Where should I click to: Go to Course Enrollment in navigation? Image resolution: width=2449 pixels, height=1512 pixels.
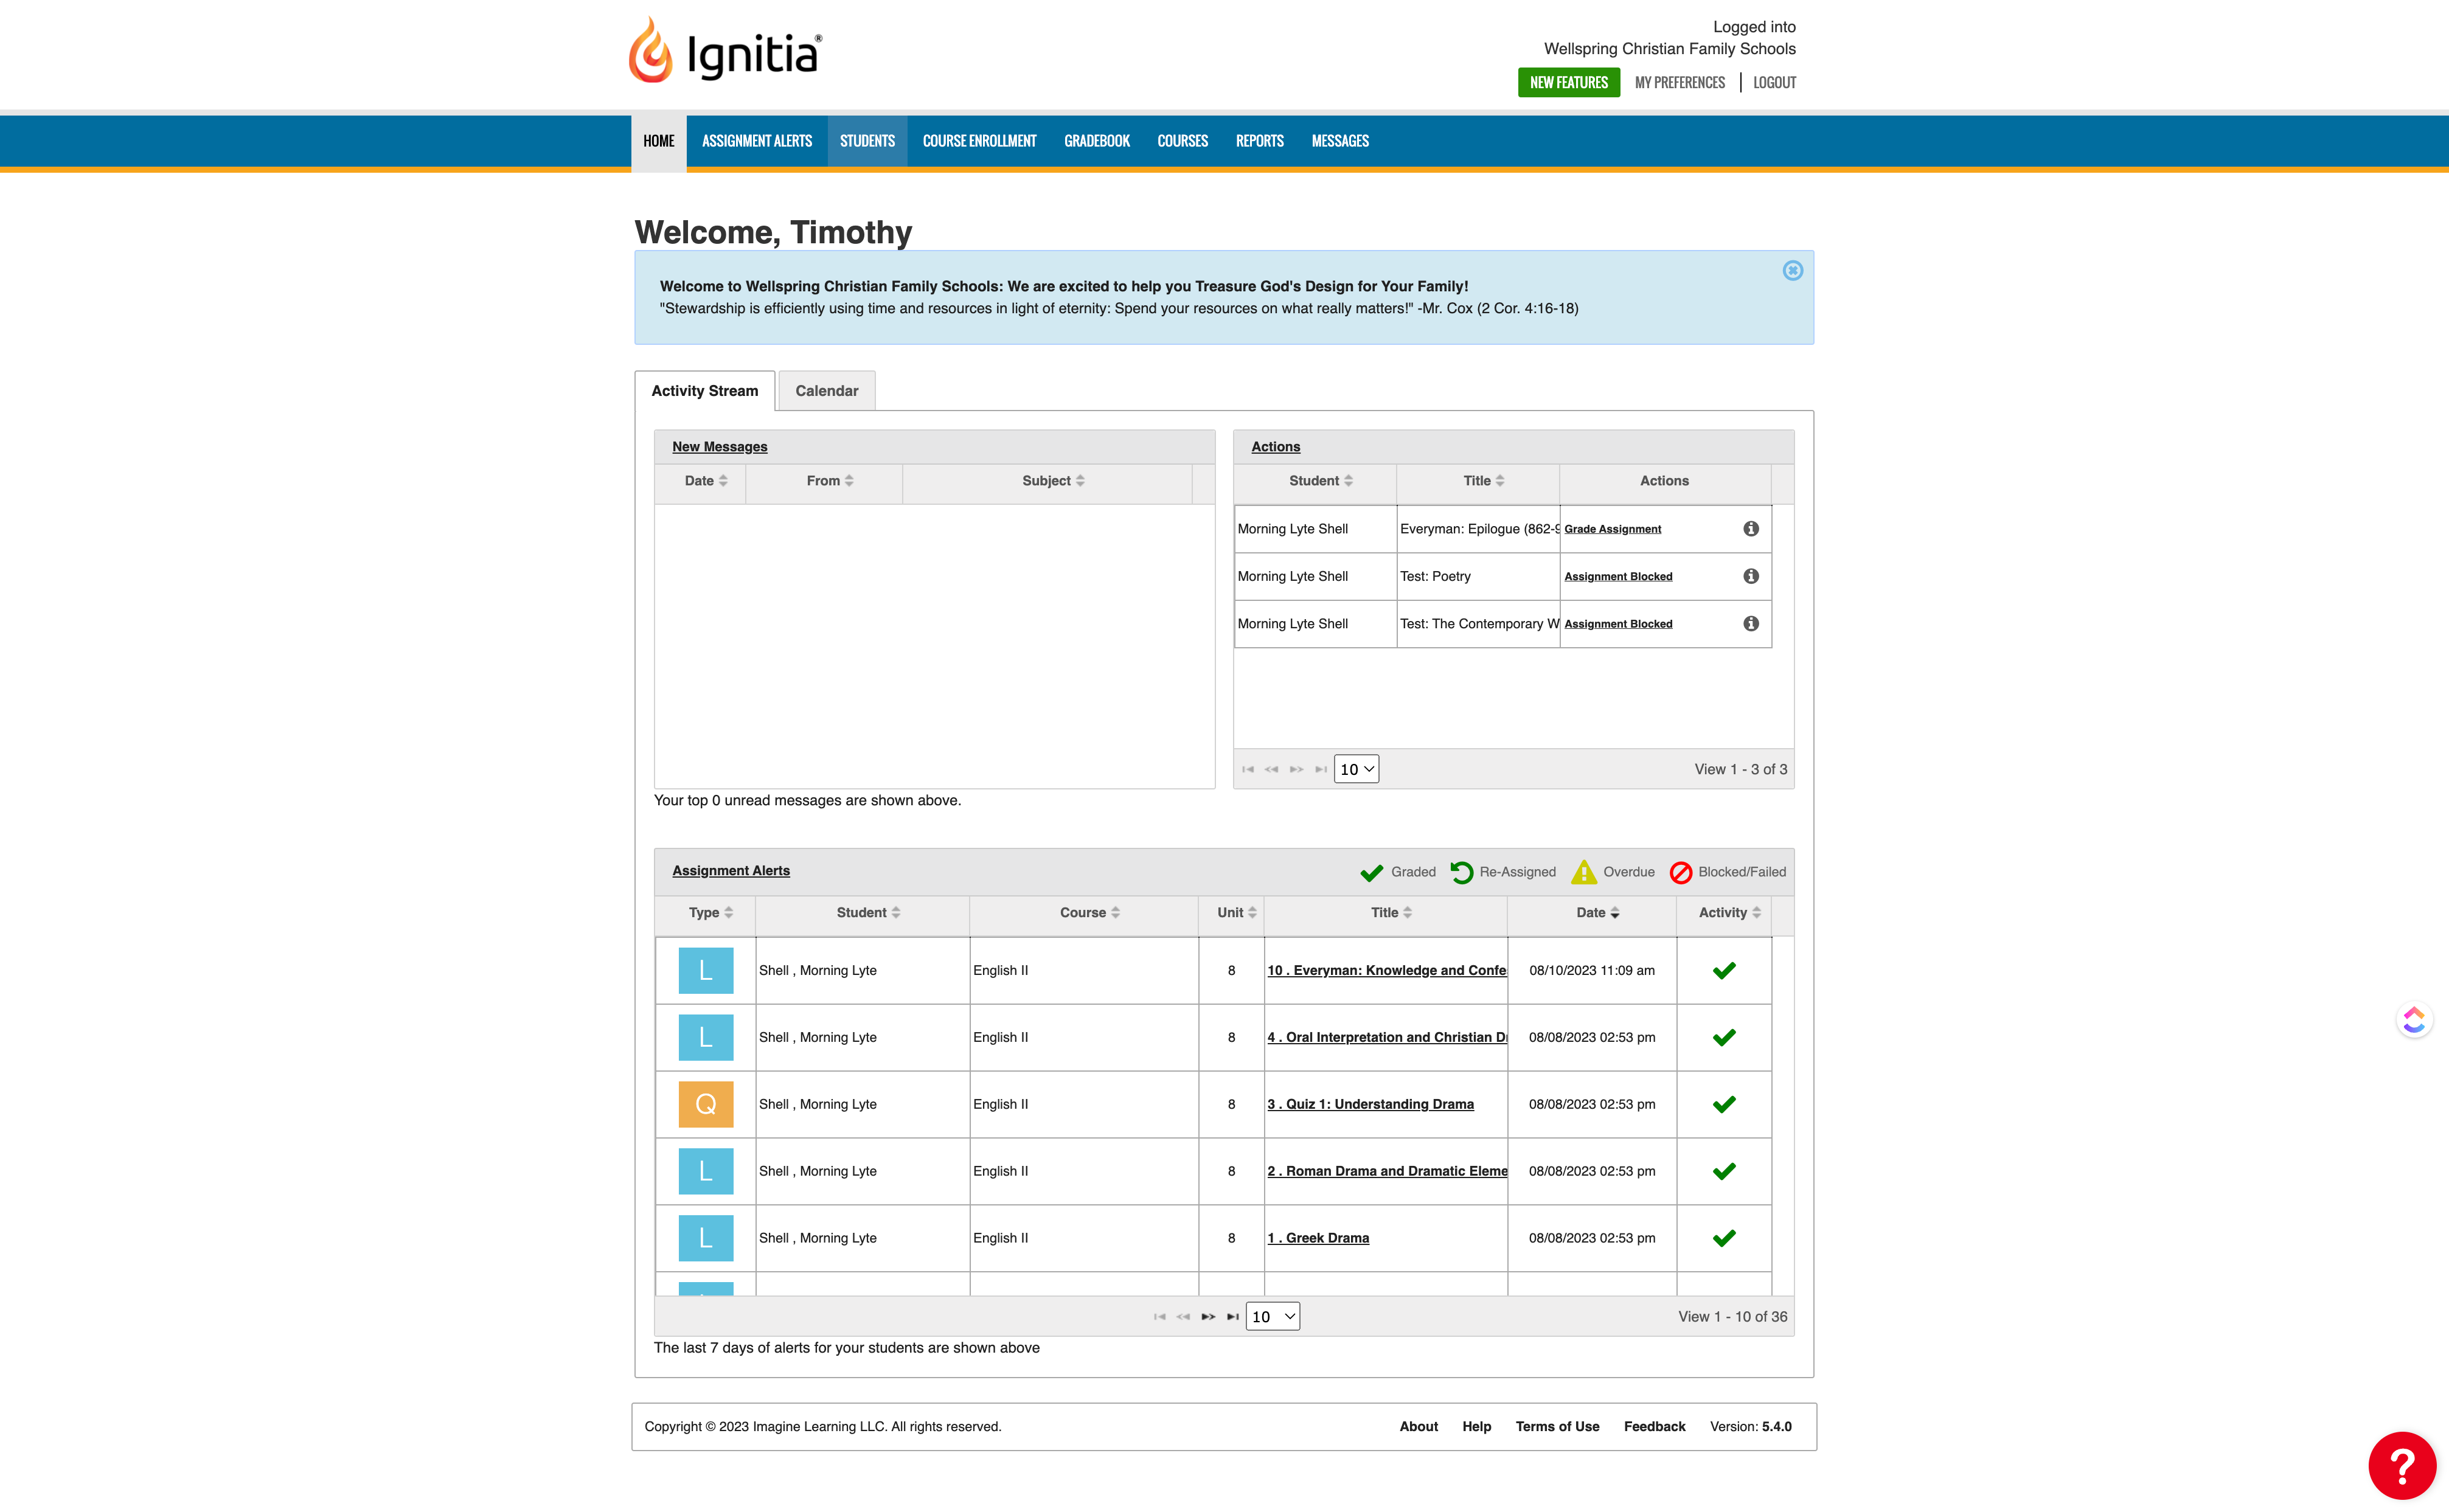[x=979, y=141]
